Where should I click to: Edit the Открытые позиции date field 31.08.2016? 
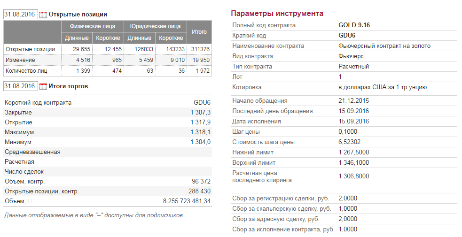21,15
